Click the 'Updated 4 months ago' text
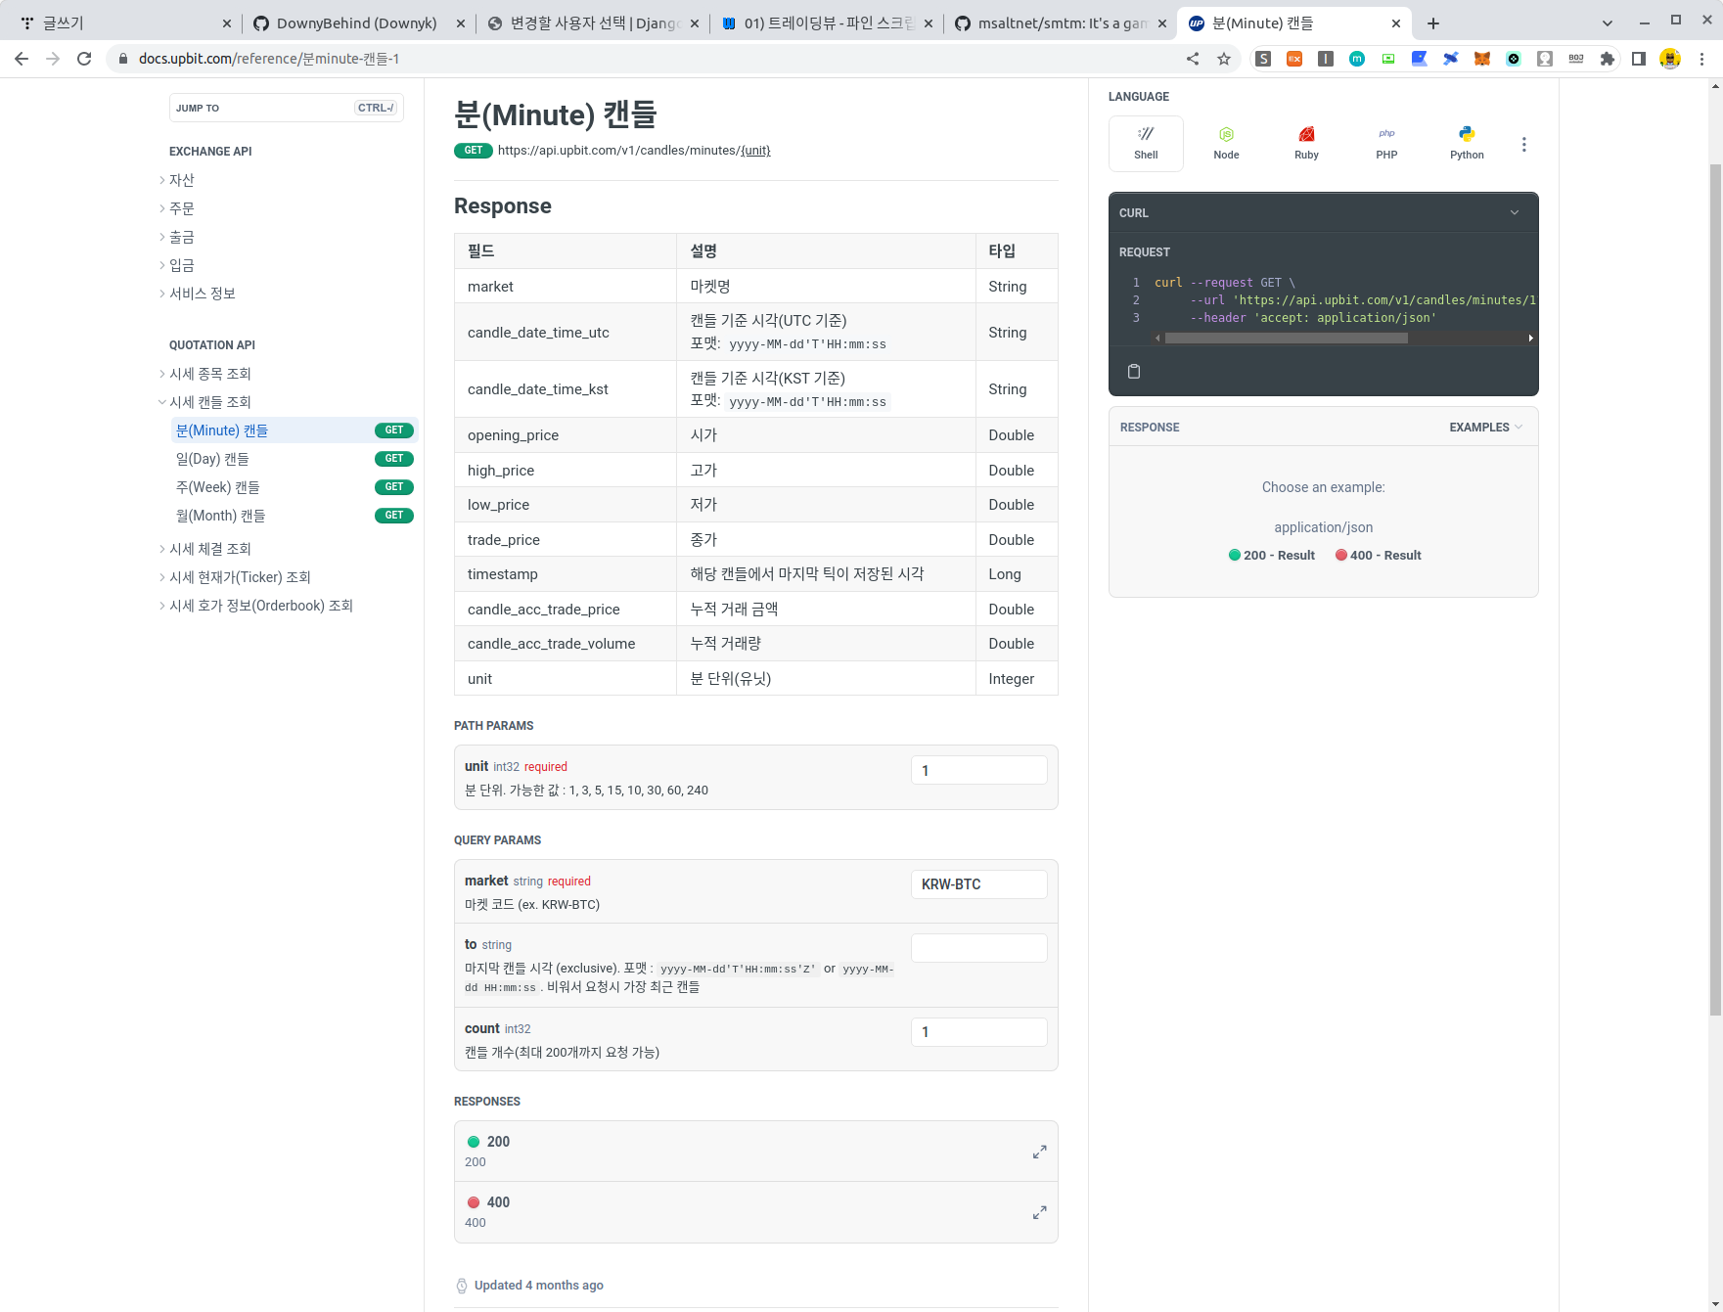This screenshot has height=1312, width=1723. pyautogui.click(x=538, y=1286)
